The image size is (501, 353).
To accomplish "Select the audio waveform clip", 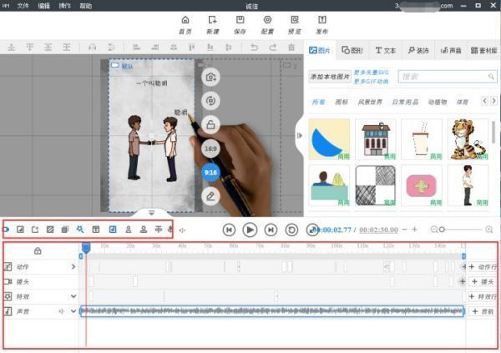I will click(272, 311).
